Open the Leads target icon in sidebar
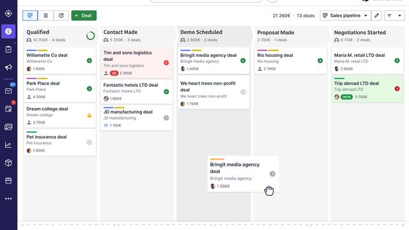This screenshot has width=409, height=230. coord(8,13)
